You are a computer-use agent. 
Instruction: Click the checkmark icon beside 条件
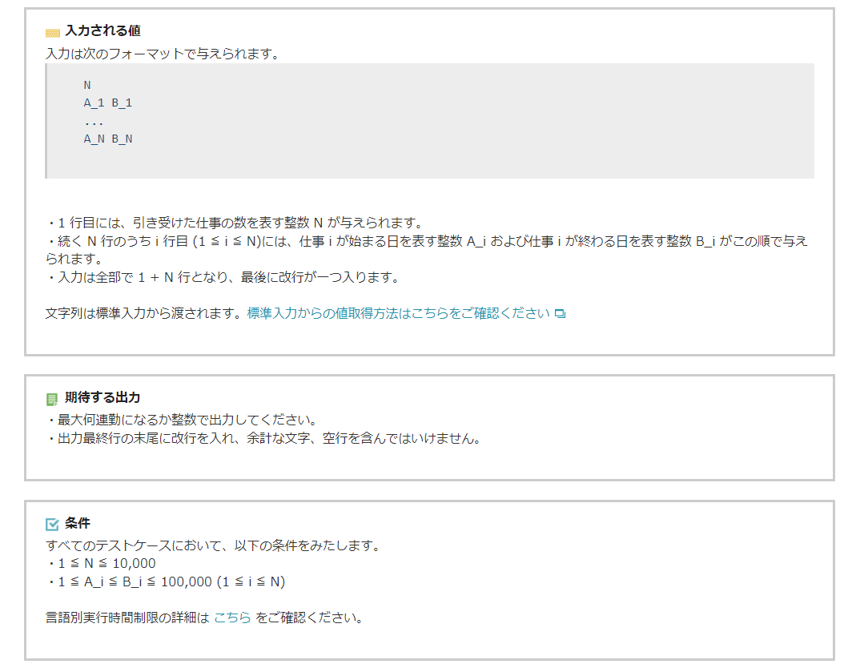click(53, 524)
